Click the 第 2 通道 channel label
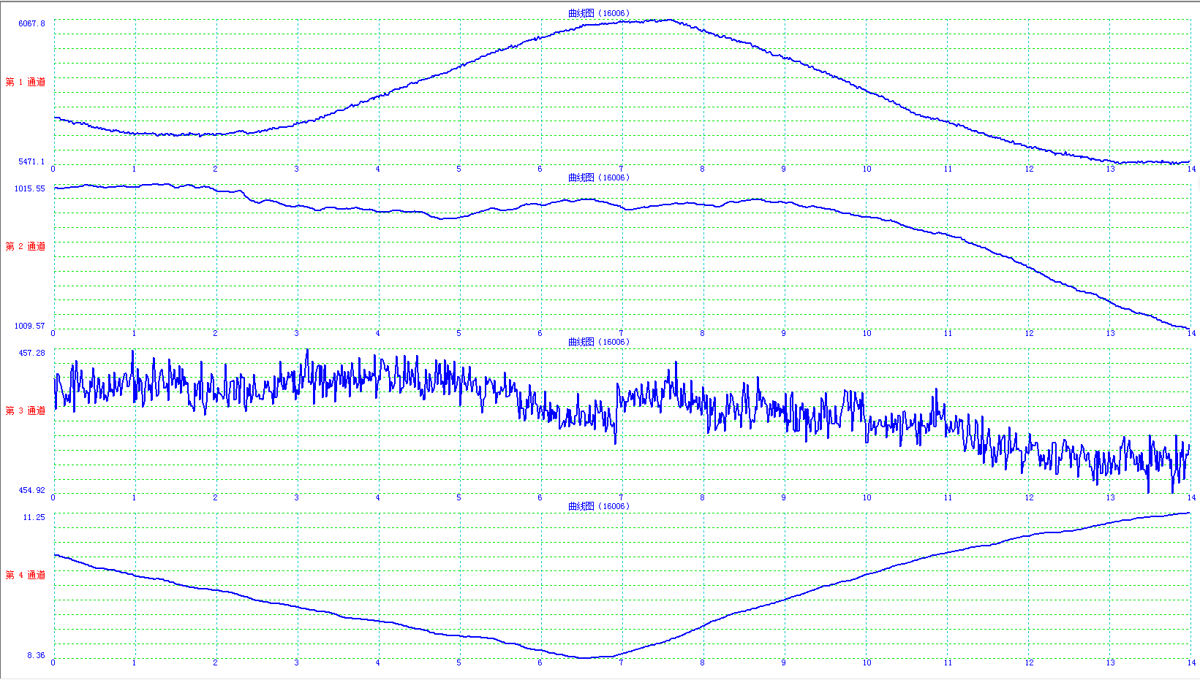 (x=26, y=246)
